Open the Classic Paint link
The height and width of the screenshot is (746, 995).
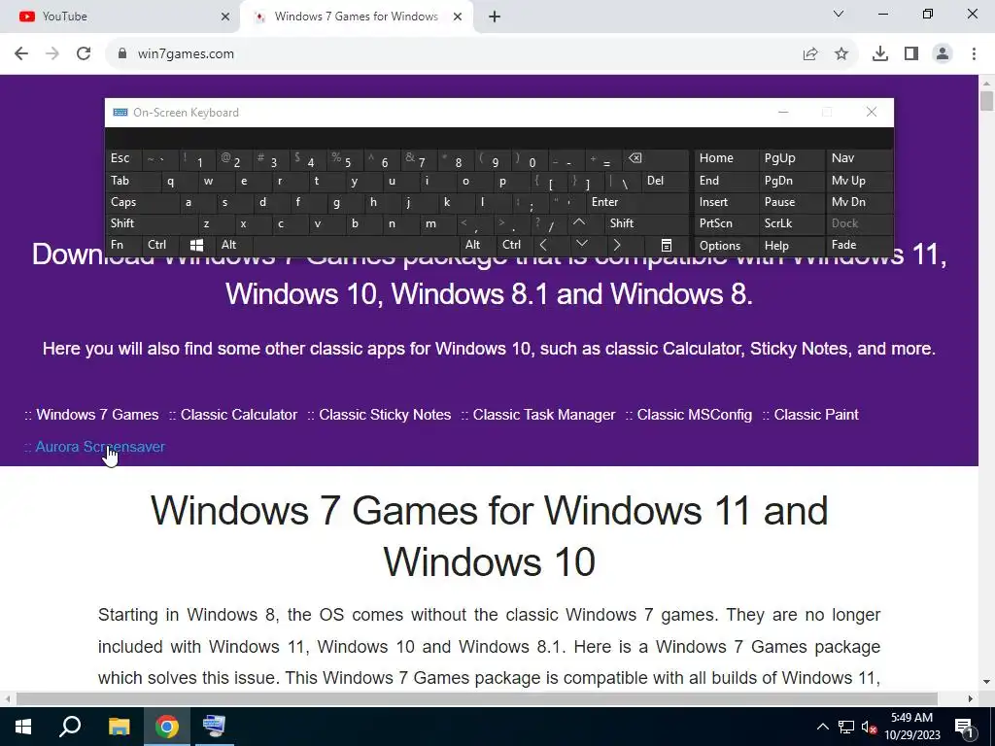pos(816,415)
